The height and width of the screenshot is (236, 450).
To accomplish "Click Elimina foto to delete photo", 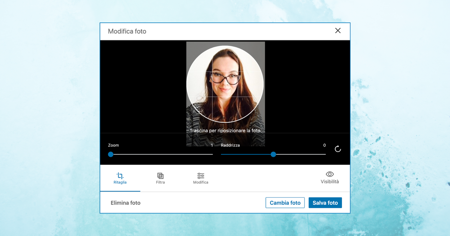I will coord(125,203).
